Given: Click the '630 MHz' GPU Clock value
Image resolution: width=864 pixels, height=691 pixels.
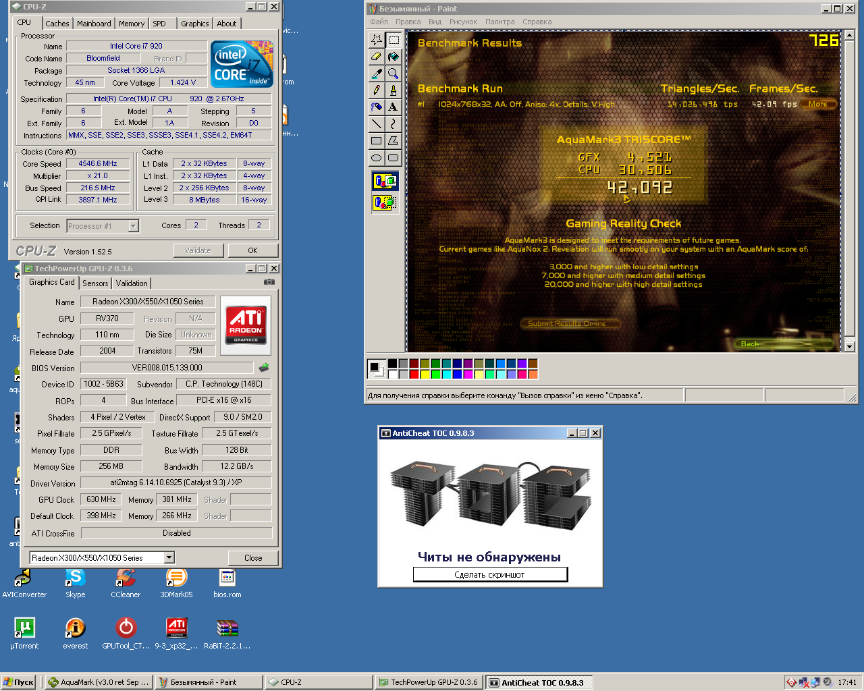Looking at the screenshot, I should tap(101, 499).
